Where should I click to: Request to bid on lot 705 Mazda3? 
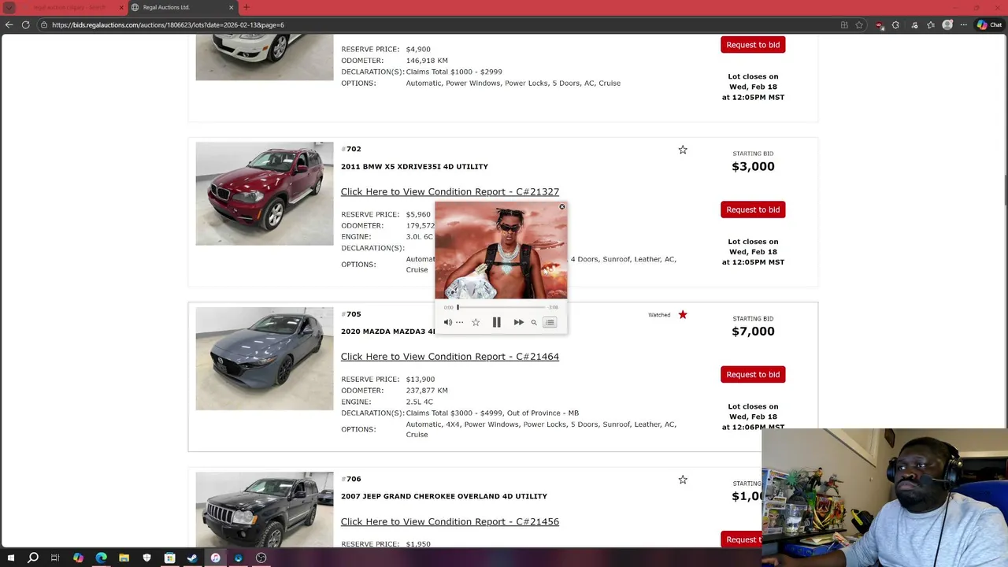(x=753, y=374)
